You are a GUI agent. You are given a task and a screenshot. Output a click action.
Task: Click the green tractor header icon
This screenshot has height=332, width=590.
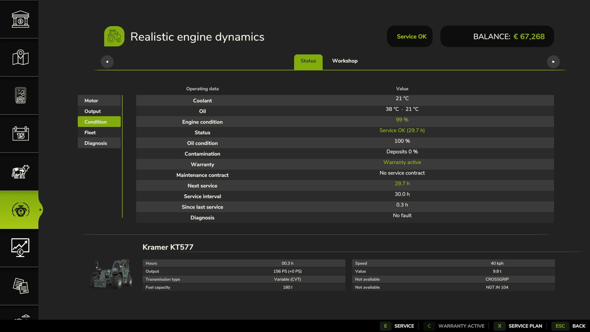coord(114,36)
